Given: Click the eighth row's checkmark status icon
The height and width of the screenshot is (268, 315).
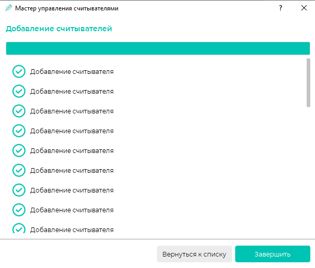Looking at the screenshot, I should coord(19,210).
